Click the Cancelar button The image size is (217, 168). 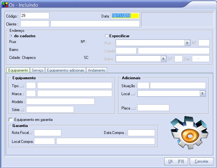click(201, 161)
